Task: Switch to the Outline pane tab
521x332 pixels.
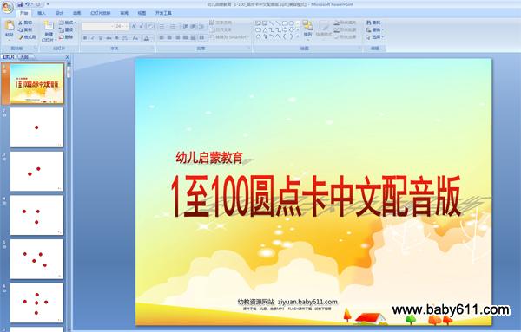Action: [x=24, y=57]
